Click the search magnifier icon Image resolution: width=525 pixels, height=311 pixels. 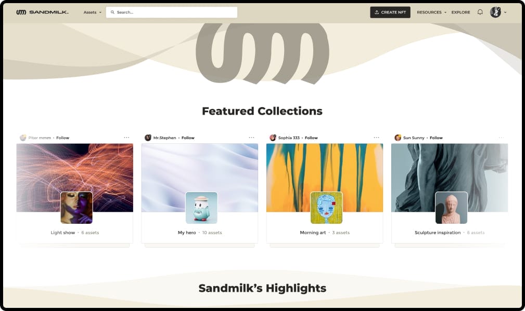click(112, 12)
